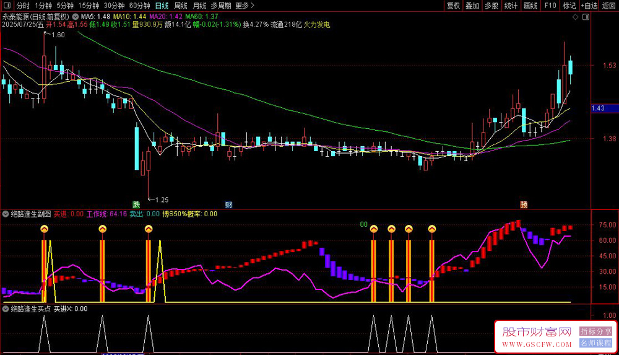Viewport: 619px width, 355px height.
Task: Select the 周线 weekly tab
Action: pyautogui.click(x=180, y=6)
